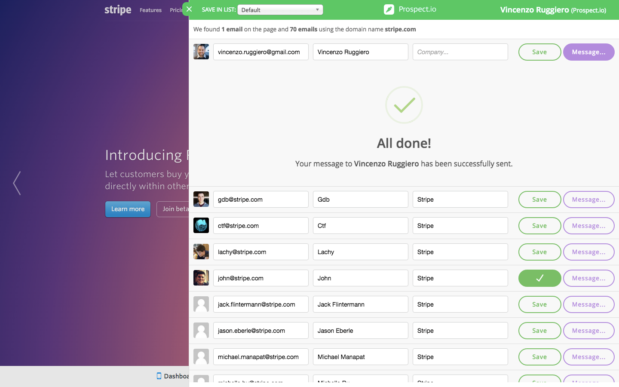Screen dimensions: 619x387
Task: Save the Jack Flintermann contact
Action: [x=539, y=304]
